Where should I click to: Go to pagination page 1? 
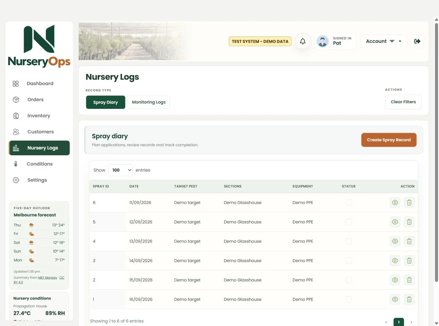[399, 322]
